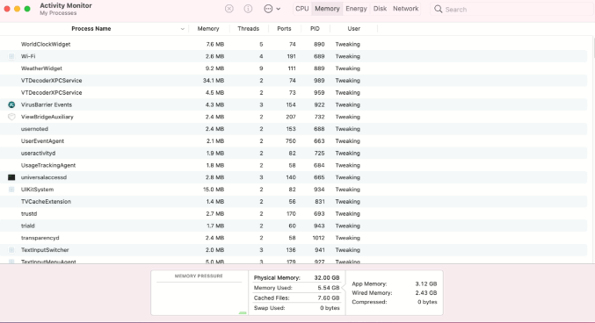Click the TextInputSwitcher process icon

11,250
